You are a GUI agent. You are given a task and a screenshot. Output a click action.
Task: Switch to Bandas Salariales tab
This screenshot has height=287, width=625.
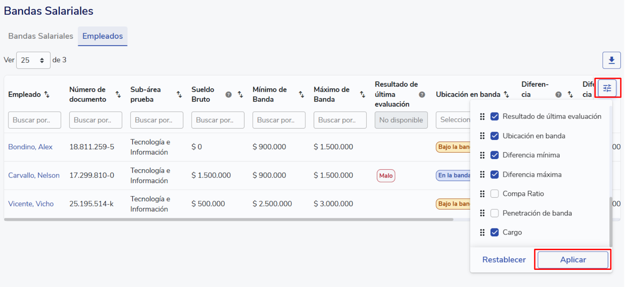click(41, 36)
